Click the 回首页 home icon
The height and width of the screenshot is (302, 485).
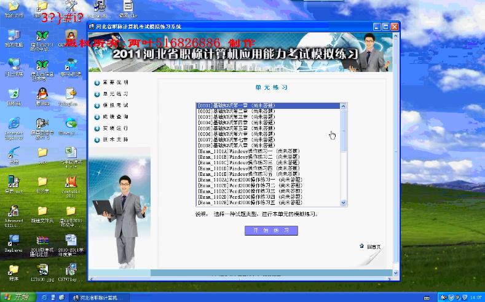370,247
